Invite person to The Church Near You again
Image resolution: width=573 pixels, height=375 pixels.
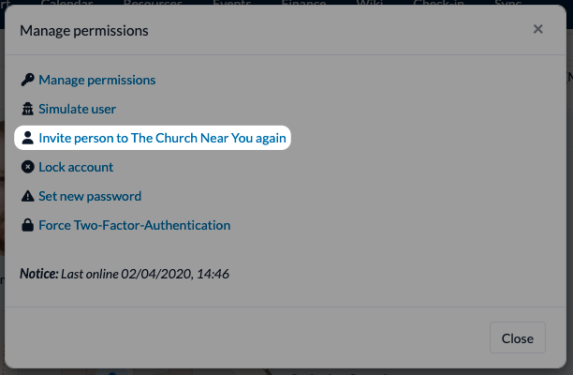(162, 138)
